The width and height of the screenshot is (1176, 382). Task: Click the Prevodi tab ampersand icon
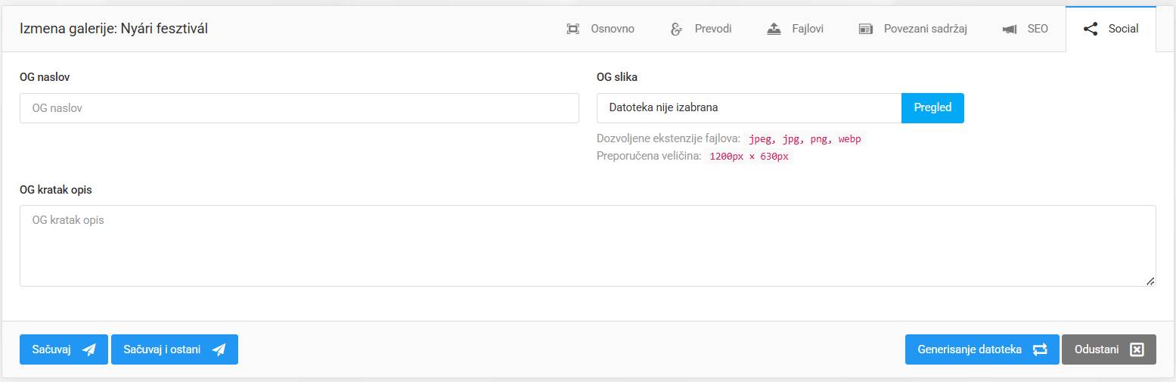pos(677,30)
